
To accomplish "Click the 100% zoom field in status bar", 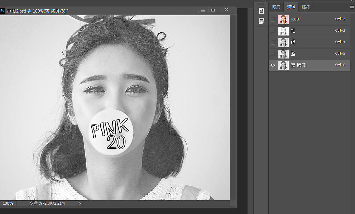I will 8,203.
